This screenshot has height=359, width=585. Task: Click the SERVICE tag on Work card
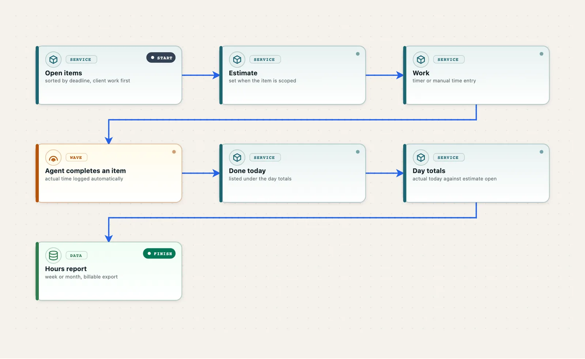point(449,59)
